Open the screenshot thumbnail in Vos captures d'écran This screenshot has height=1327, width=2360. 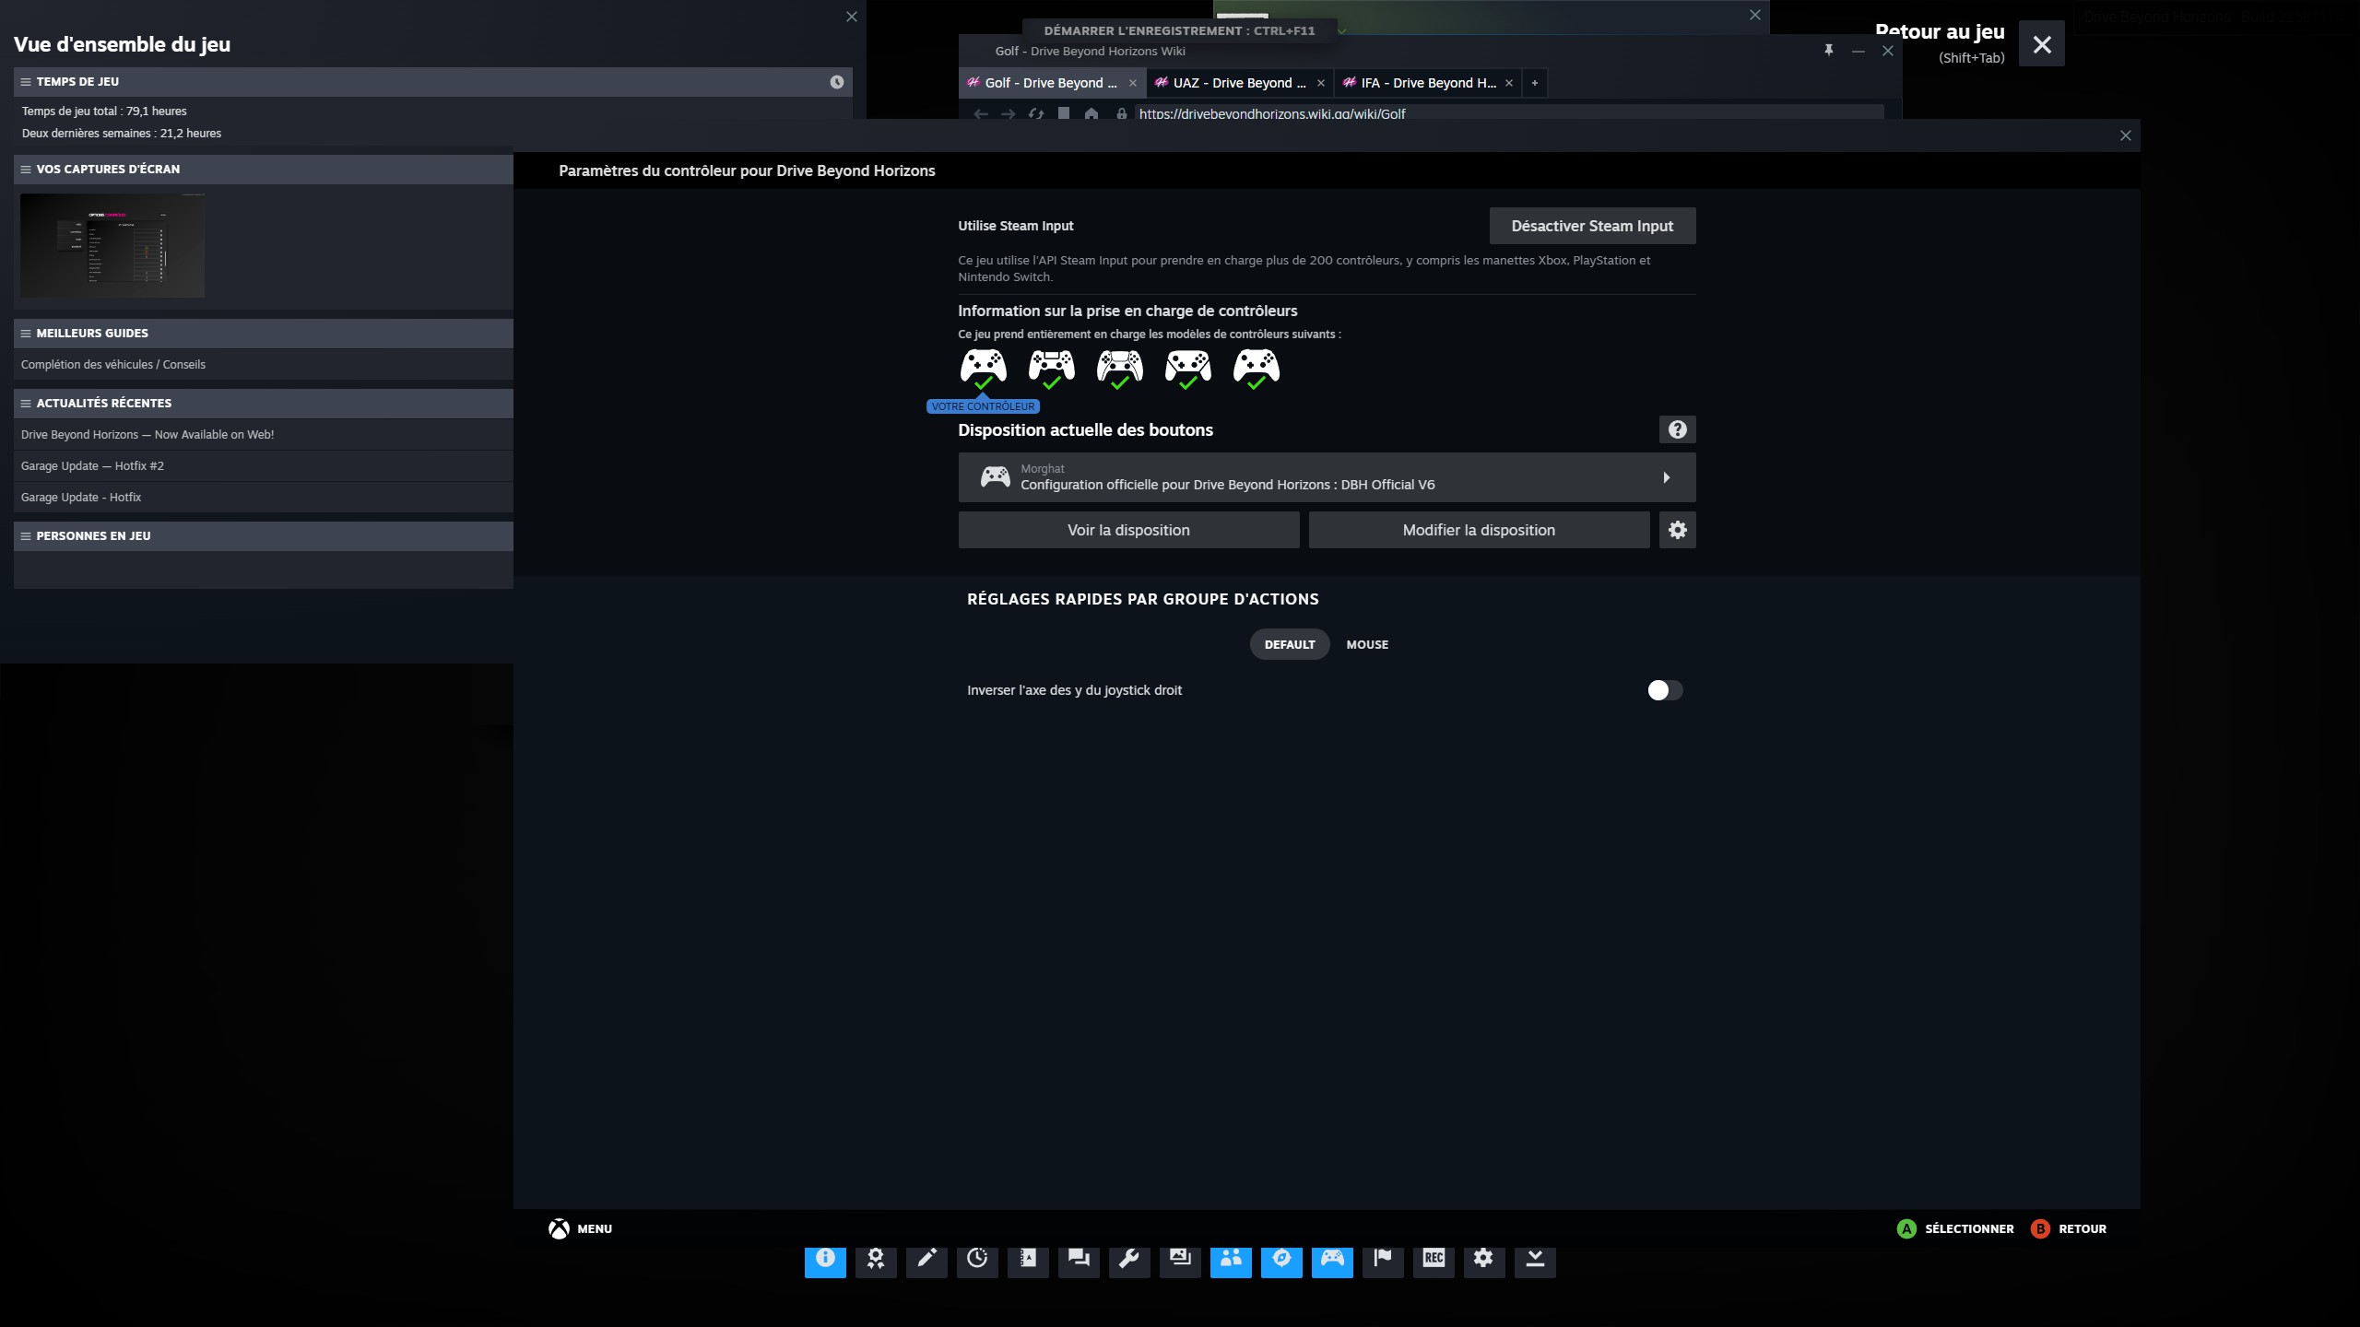112,245
